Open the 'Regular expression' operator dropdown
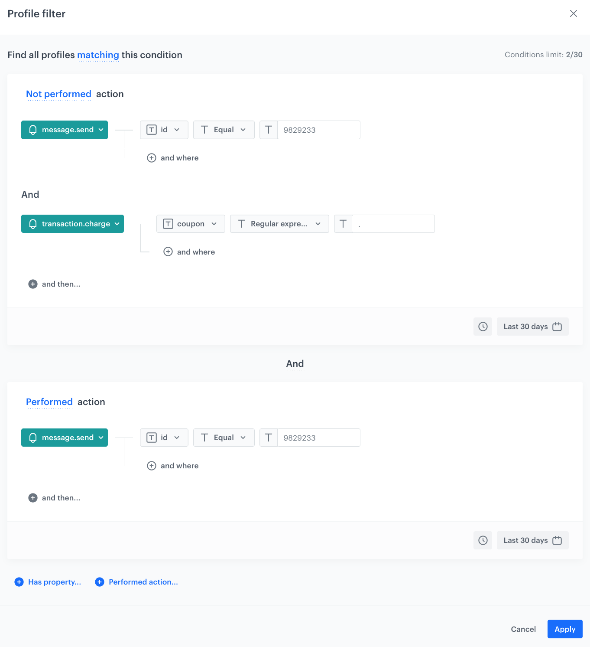The image size is (590, 647). click(x=279, y=224)
